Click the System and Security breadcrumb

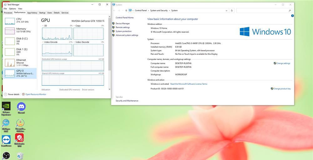tap(159, 11)
